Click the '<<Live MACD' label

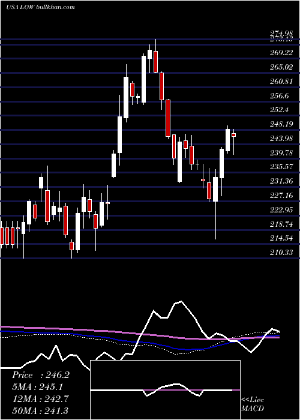coord(253,404)
